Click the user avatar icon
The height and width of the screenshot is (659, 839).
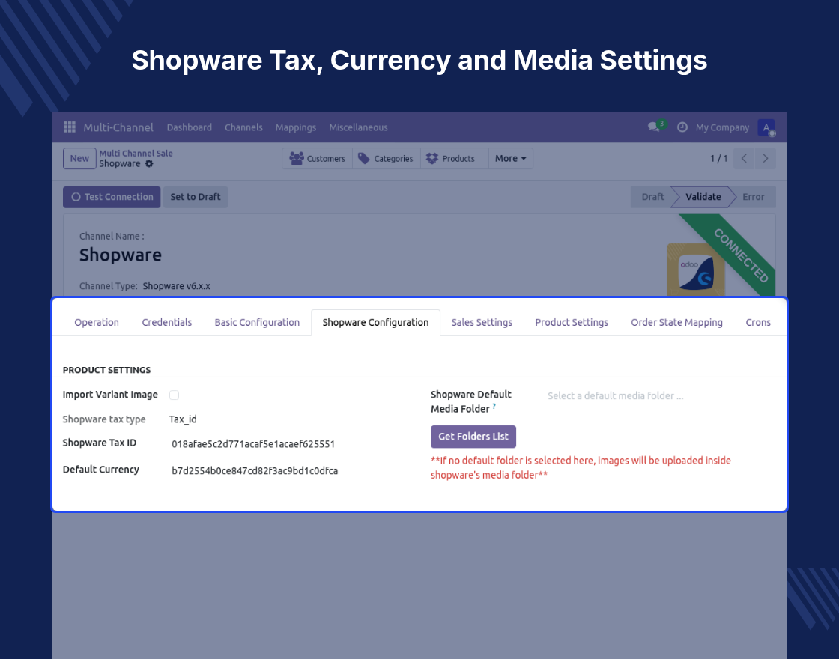(x=766, y=127)
